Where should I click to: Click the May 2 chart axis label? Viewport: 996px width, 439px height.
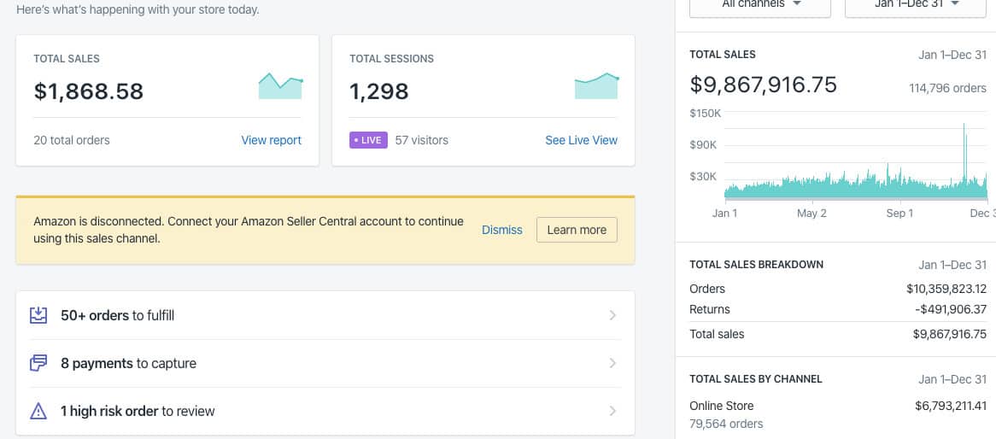[x=811, y=214]
